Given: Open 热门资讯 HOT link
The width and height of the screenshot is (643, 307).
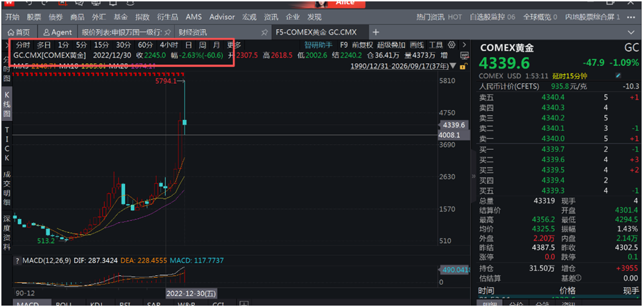Looking at the screenshot, I should [439, 17].
